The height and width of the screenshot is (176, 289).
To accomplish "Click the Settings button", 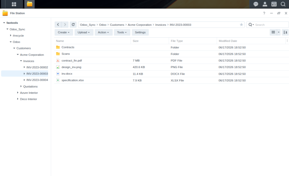I will [140, 32].
